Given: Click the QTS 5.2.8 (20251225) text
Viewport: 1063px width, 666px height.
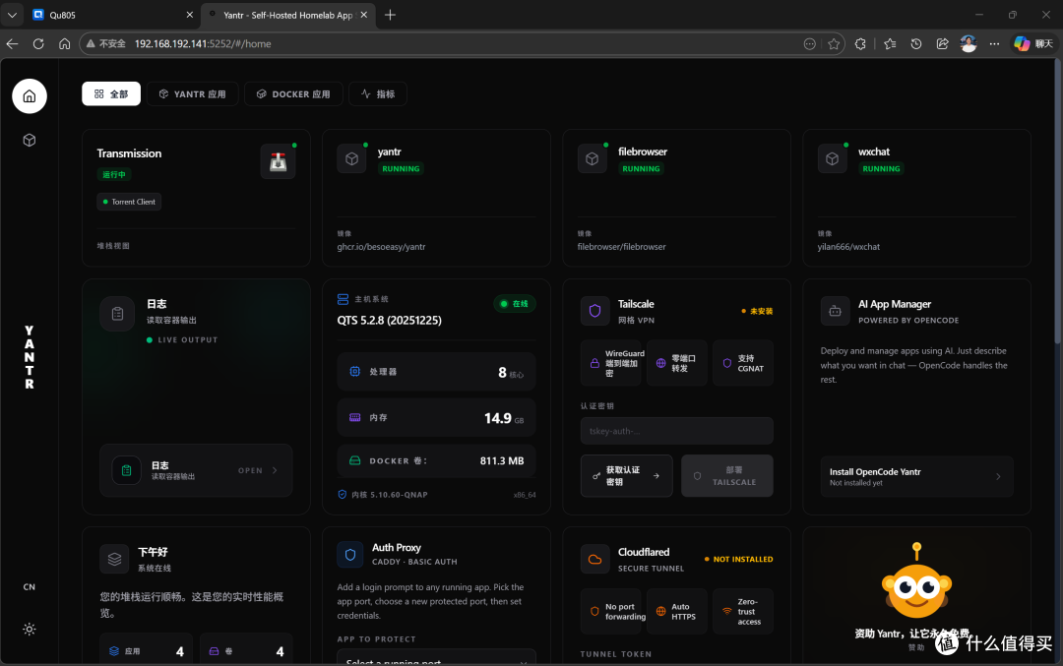Looking at the screenshot, I should click(389, 320).
